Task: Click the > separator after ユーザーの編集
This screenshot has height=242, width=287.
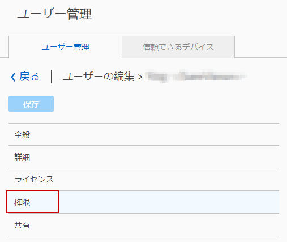Action: click(x=140, y=77)
